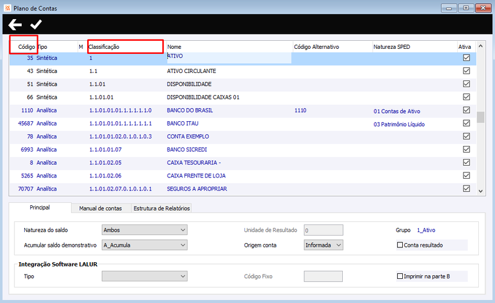Click the back arrow icon

click(15, 25)
